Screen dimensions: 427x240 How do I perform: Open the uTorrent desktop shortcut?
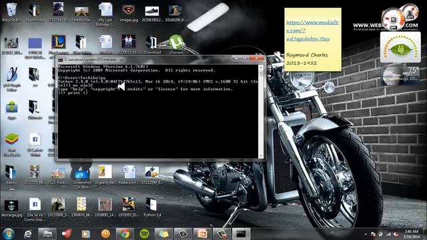pyautogui.click(x=175, y=44)
